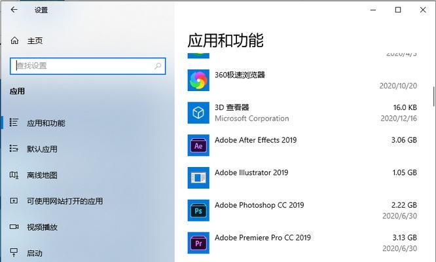Click the 16.0 KB size value
This screenshot has height=262, width=436.
click(x=405, y=107)
